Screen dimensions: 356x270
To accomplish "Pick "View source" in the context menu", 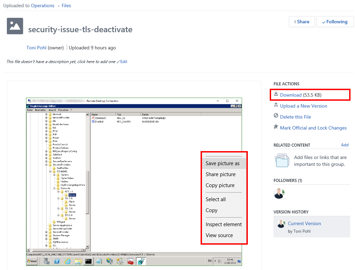I will [219, 235].
